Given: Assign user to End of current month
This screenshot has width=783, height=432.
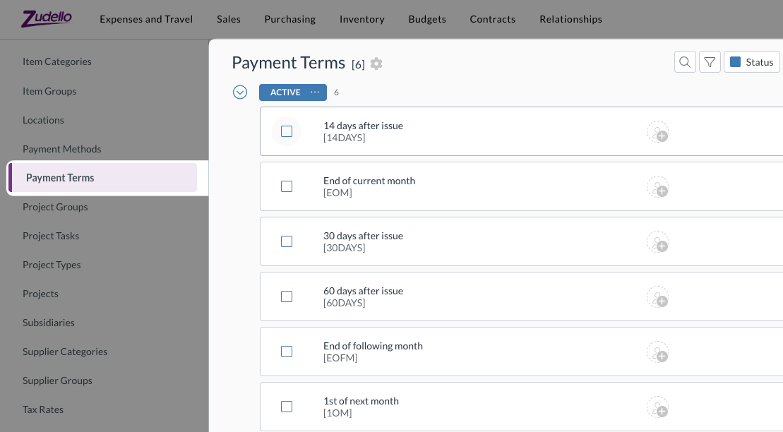Looking at the screenshot, I should 657,187.
